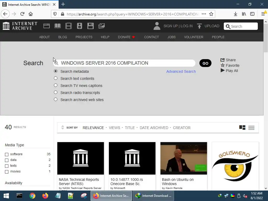Click the upload arrow icon
268x201 pixels.
pos(199,26)
